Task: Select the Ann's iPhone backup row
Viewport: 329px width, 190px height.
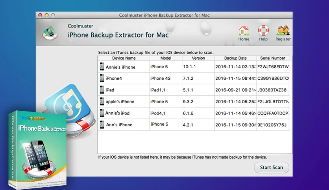Action: (194, 125)
